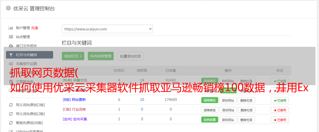Open 智能伪原创[AI版] in the sidebar
The height and width of the screenshot is (132, 319).
(x=29, y=123)
